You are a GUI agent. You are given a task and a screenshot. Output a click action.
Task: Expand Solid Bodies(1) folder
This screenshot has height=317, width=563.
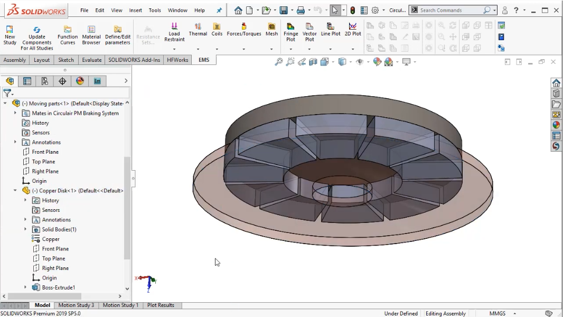(25, 229)
